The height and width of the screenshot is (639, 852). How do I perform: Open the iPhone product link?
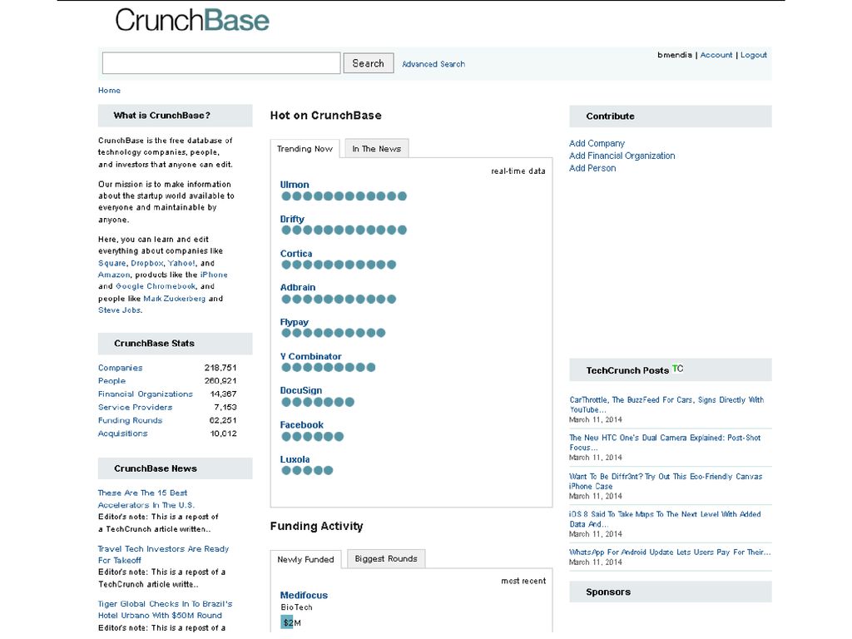(x=214, y=275)
